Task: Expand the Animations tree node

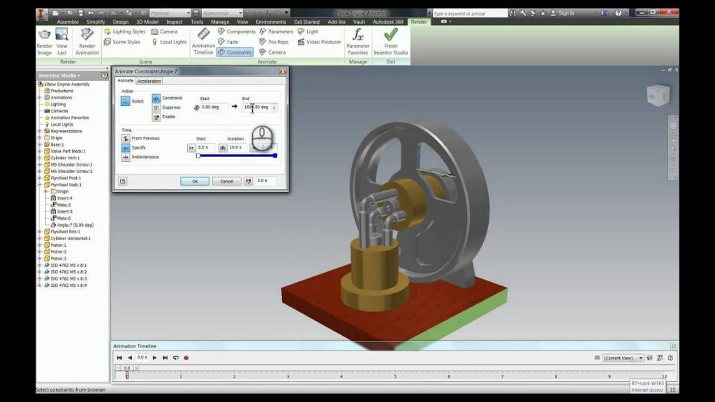Action: (x=40, y=98)
